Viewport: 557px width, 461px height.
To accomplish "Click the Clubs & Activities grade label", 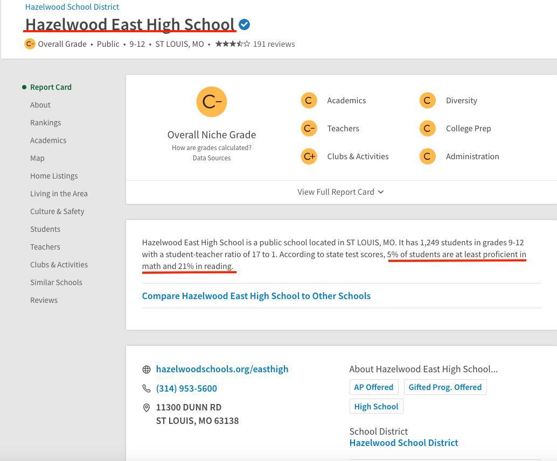I will [358, 157].
